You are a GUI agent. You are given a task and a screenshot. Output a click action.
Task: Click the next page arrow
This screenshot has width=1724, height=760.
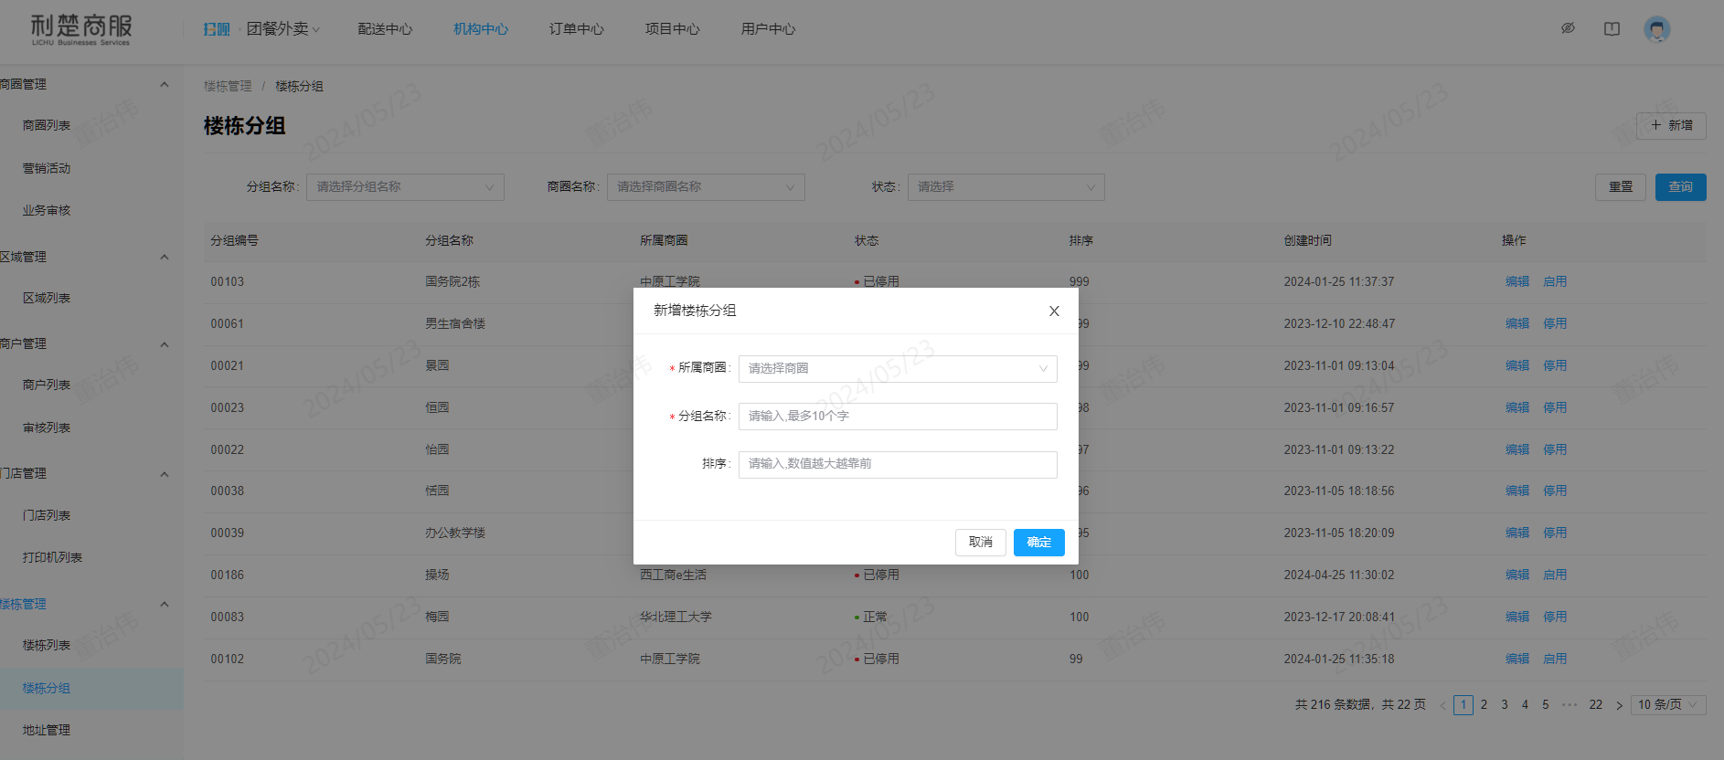pyautogui.click(x=1619, y=705)
